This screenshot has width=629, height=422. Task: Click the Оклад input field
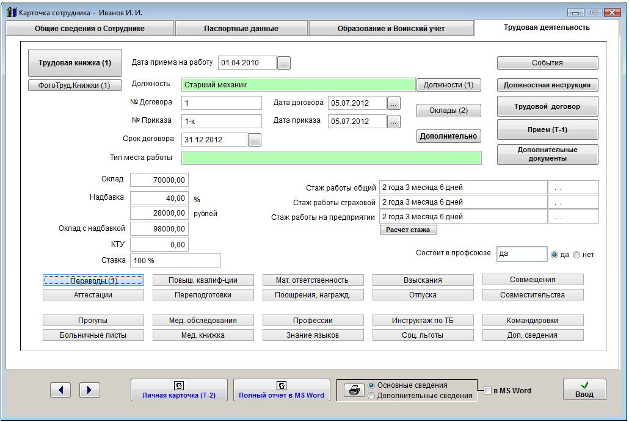point(159,180)
